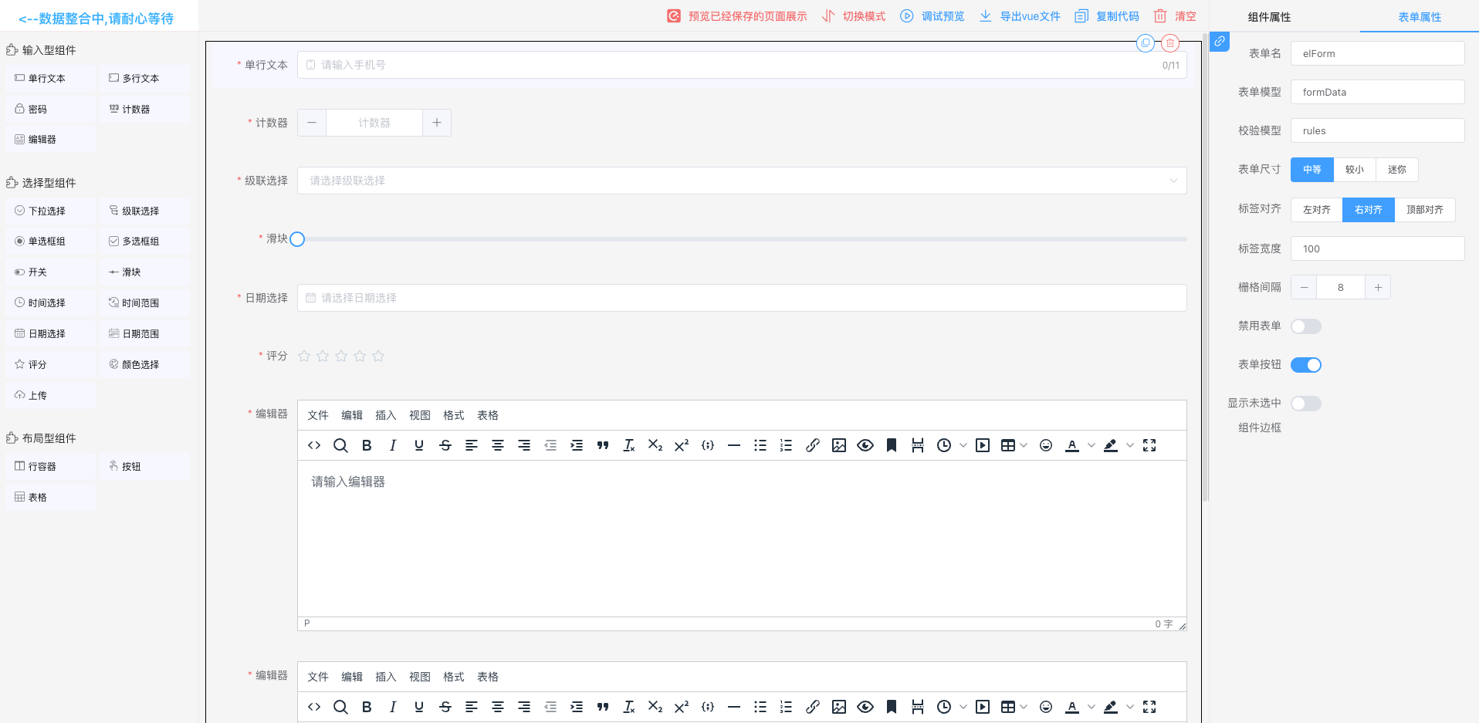1479x723 pixels.
Task: Toggle italic in first editor toolbar
Action: coord(393,445)
